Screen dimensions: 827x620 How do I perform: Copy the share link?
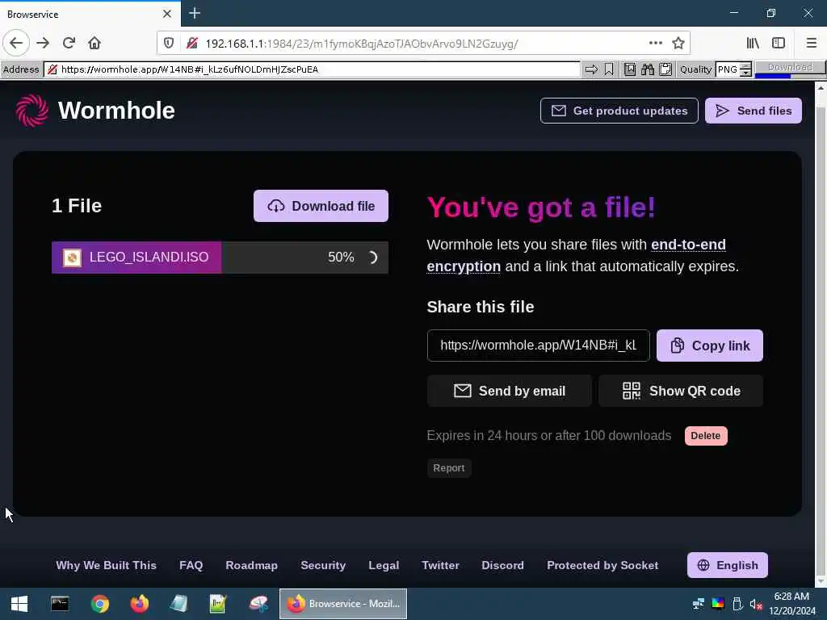click(709, 346)
